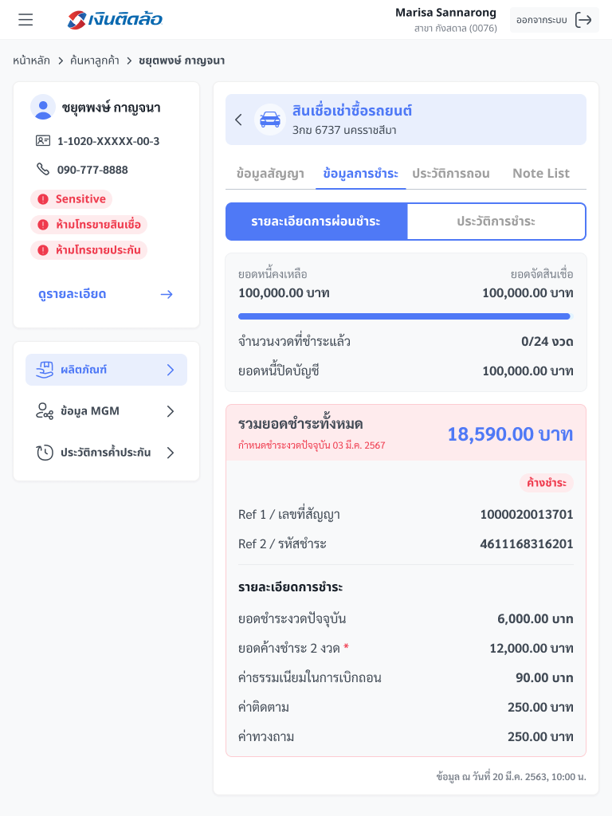The image size is (612, 816).
Task: Open the ประวัติการถอน tab
Action: click(450, 173)
